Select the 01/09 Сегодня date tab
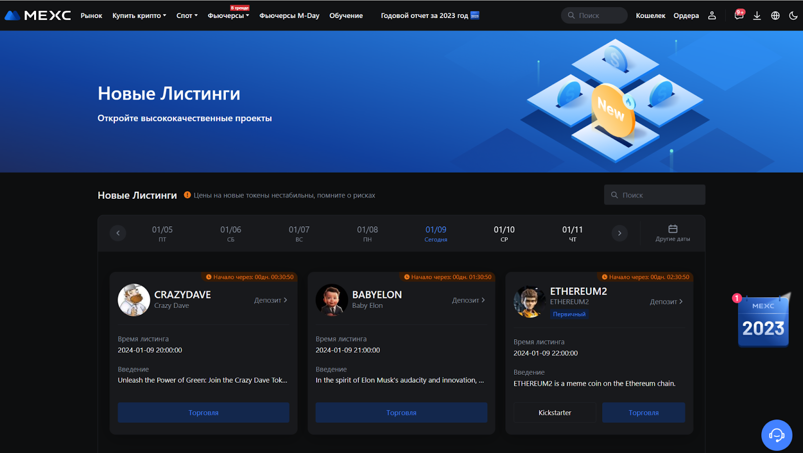This screenshot has width=803, height=453. tap(436, 234)
